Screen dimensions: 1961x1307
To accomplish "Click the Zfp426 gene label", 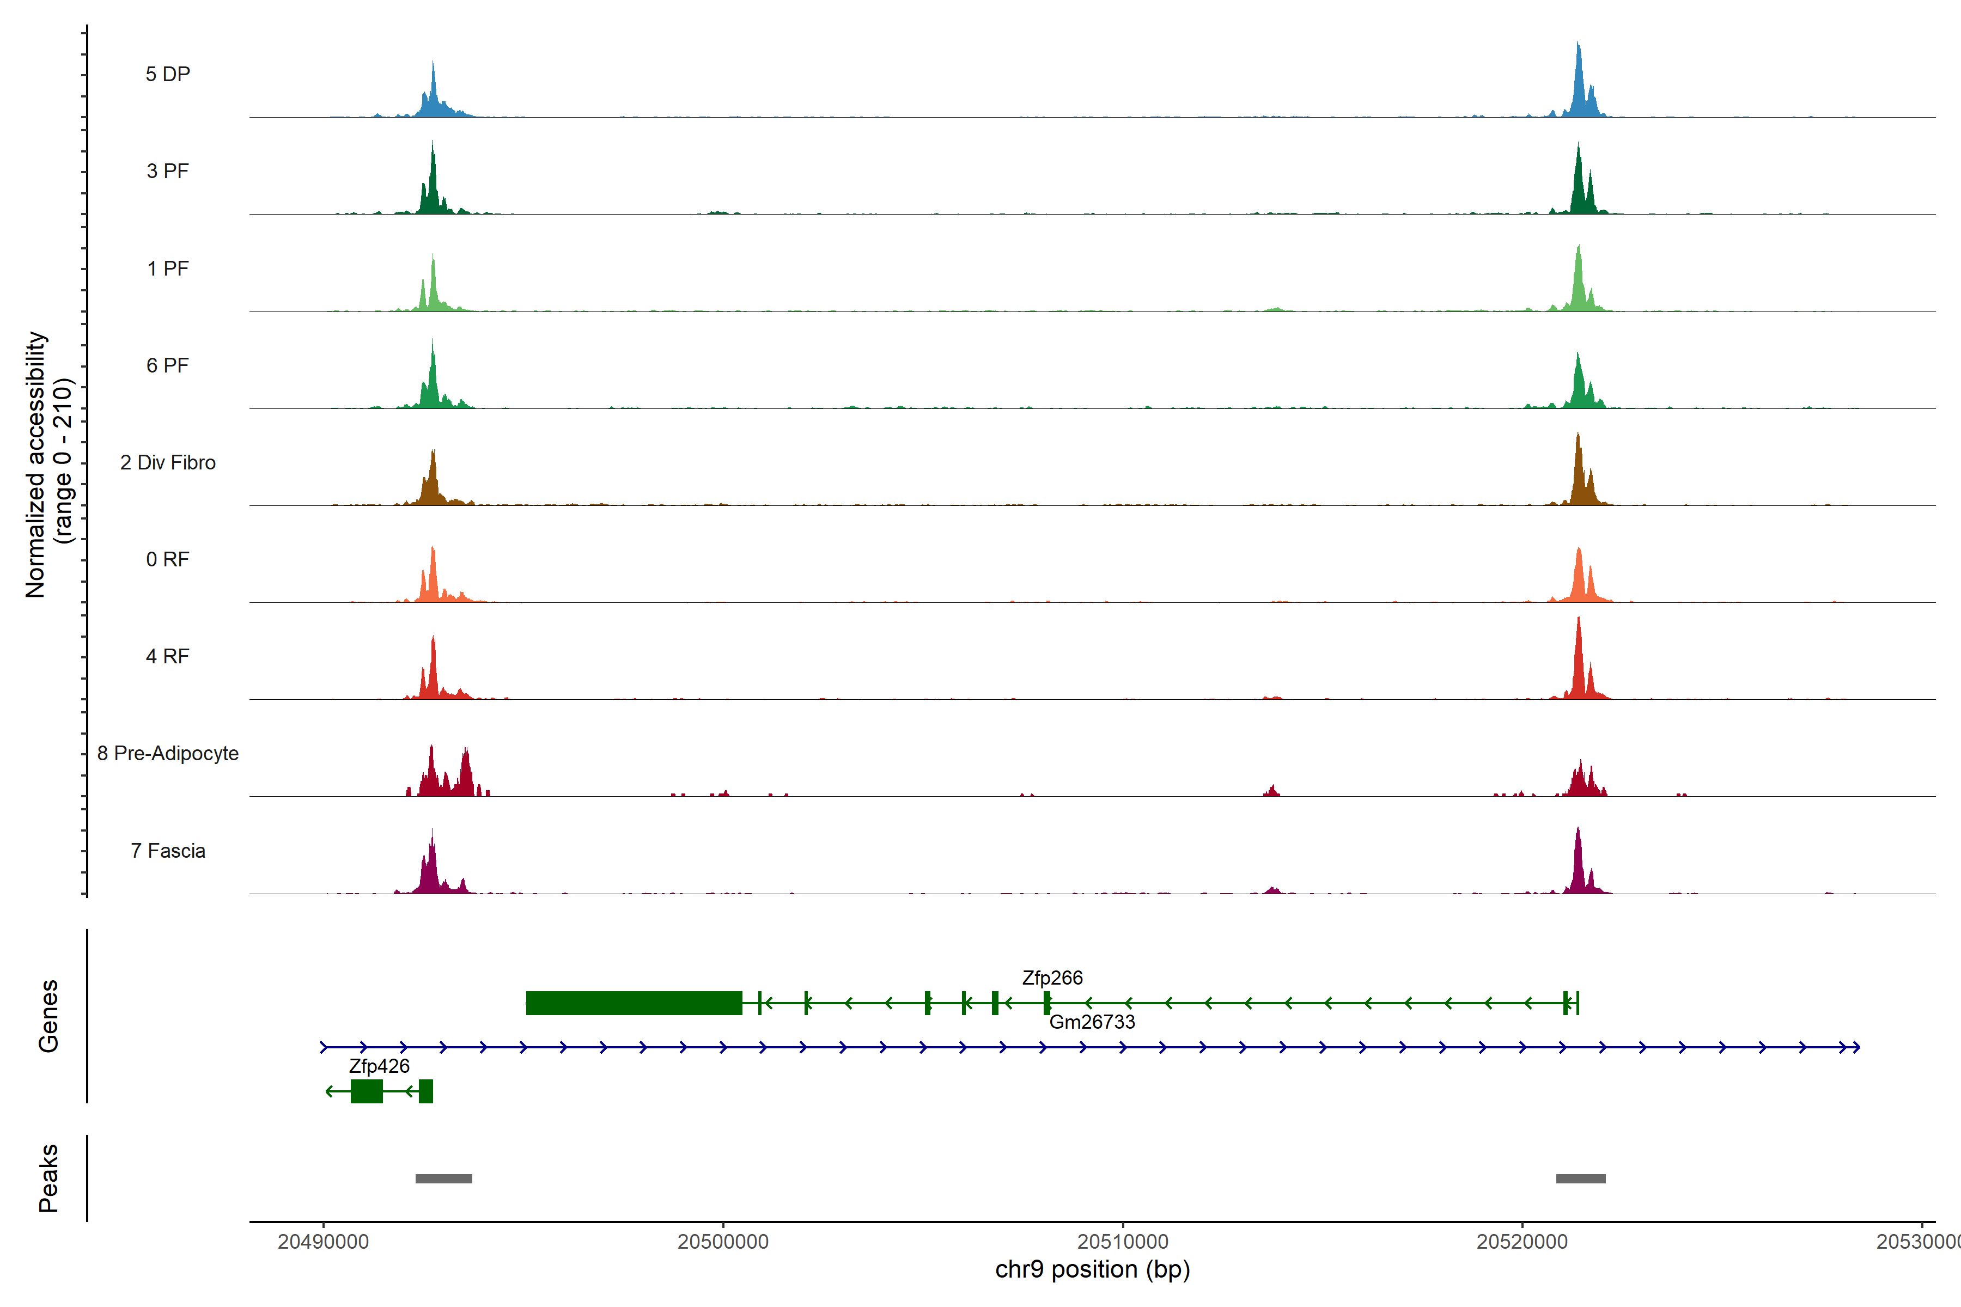I will (x=379, y=1066).
